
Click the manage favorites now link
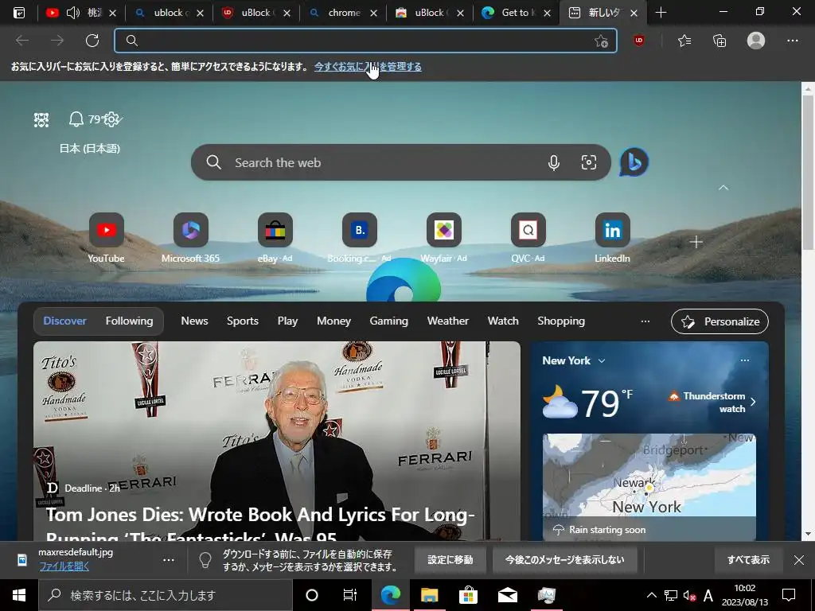click(368, 67)
